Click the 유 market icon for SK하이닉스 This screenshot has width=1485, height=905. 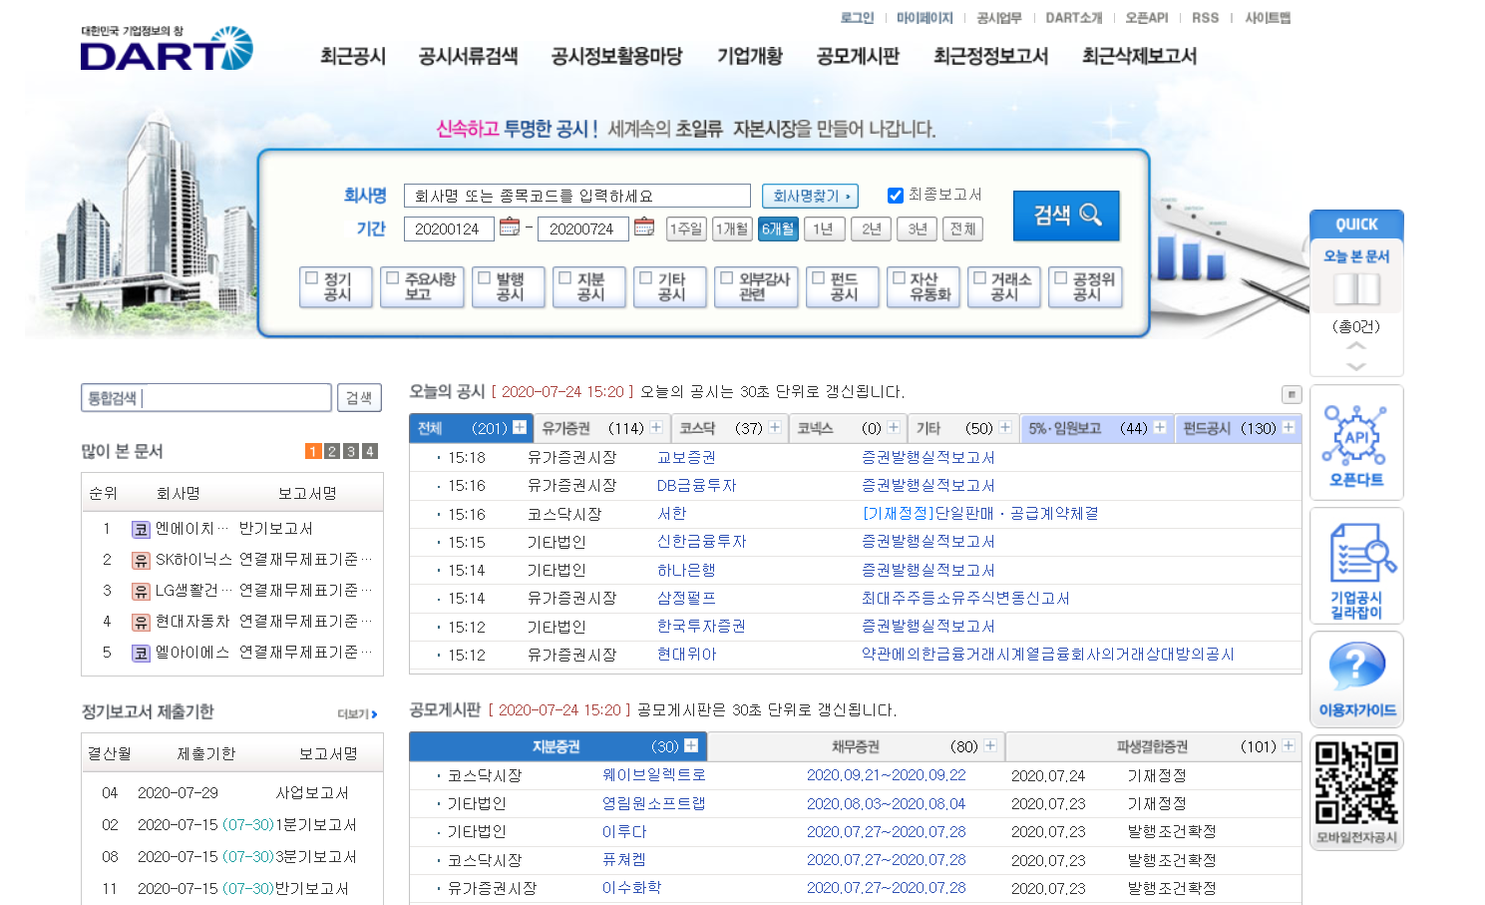coord(141,561)
